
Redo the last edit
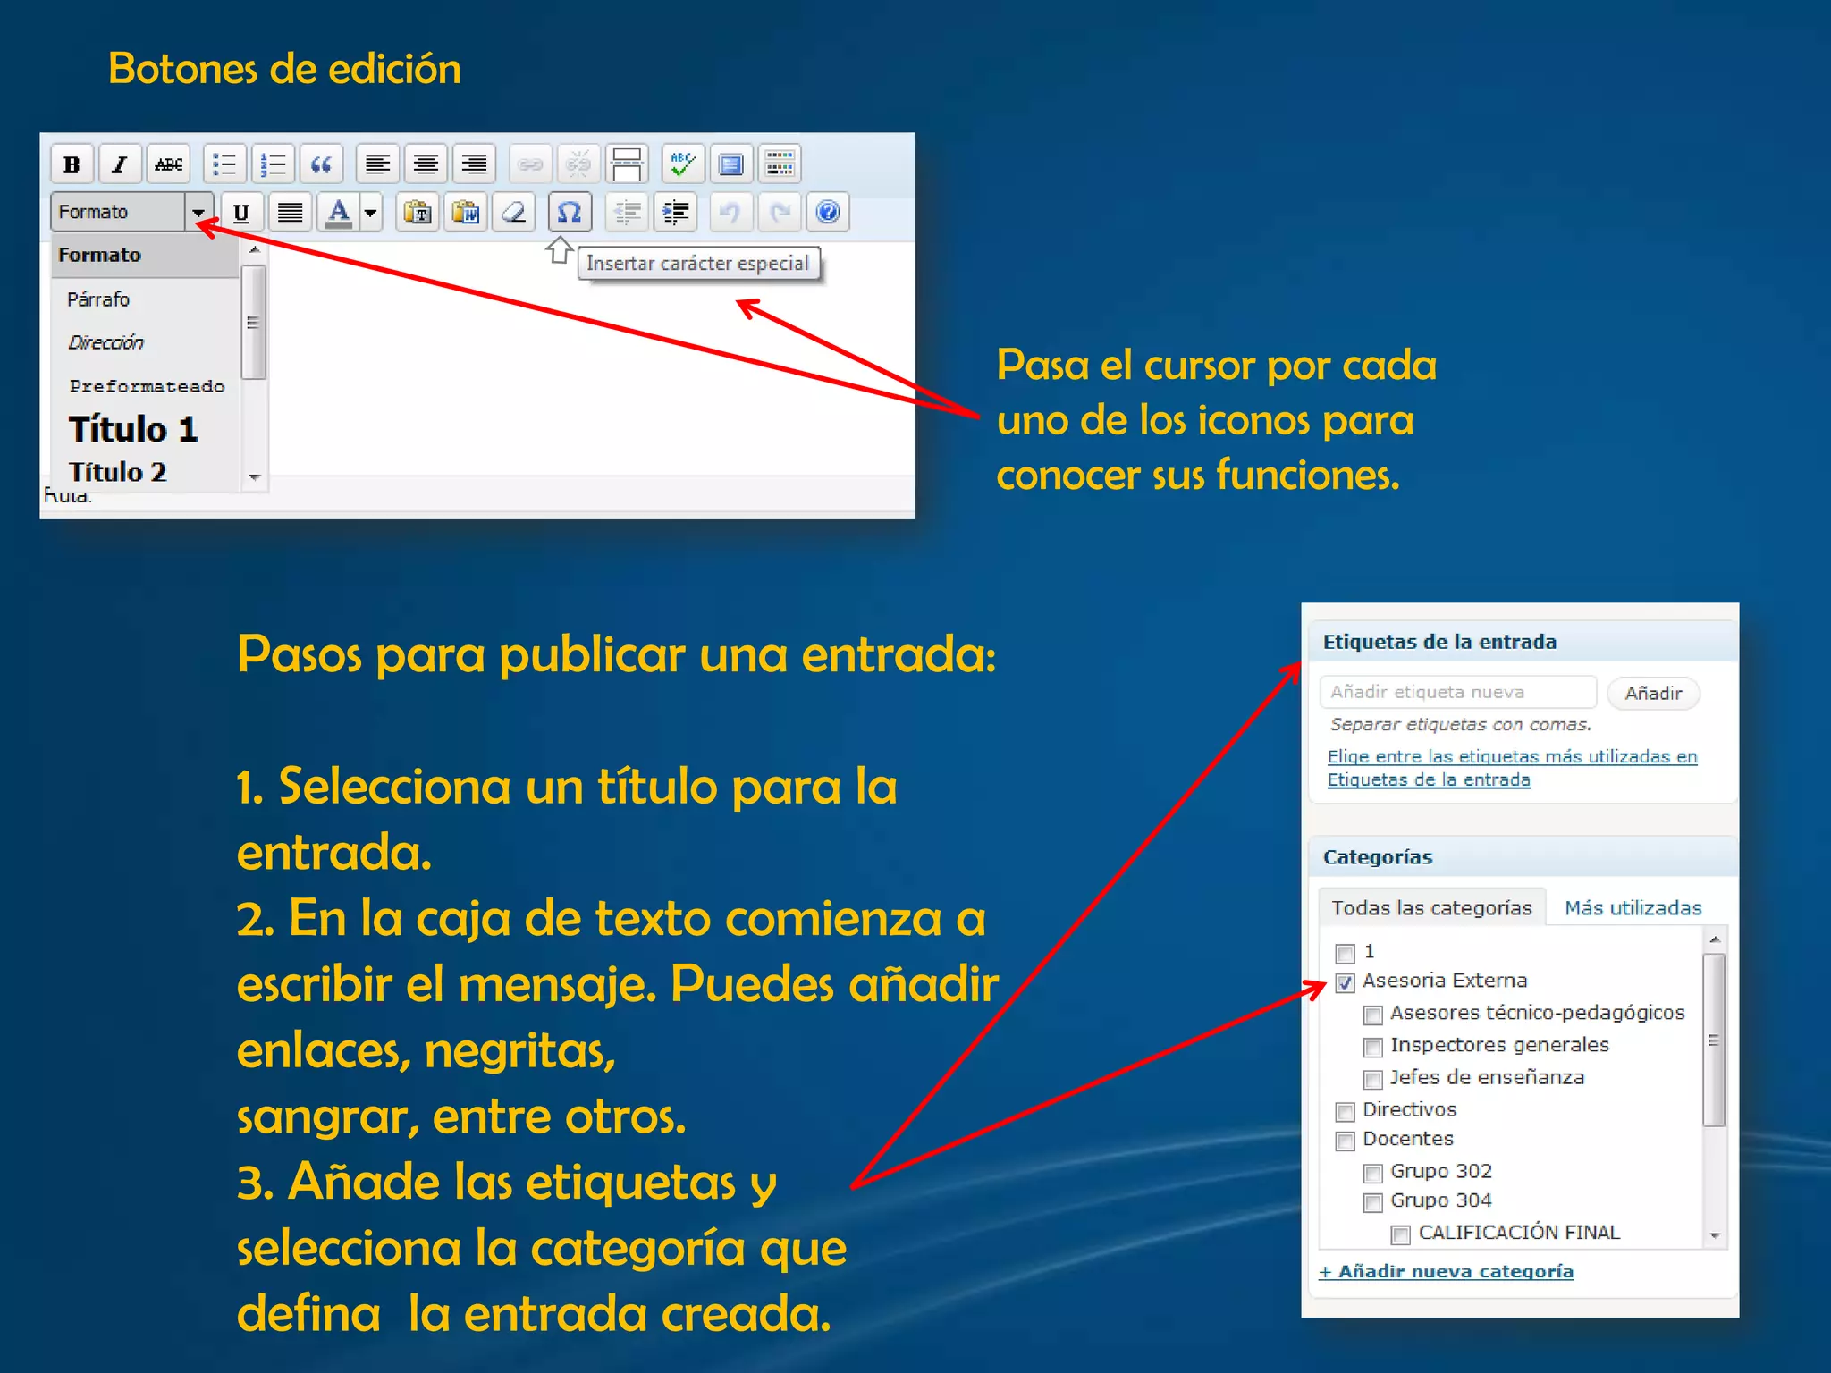click(780, 213)
